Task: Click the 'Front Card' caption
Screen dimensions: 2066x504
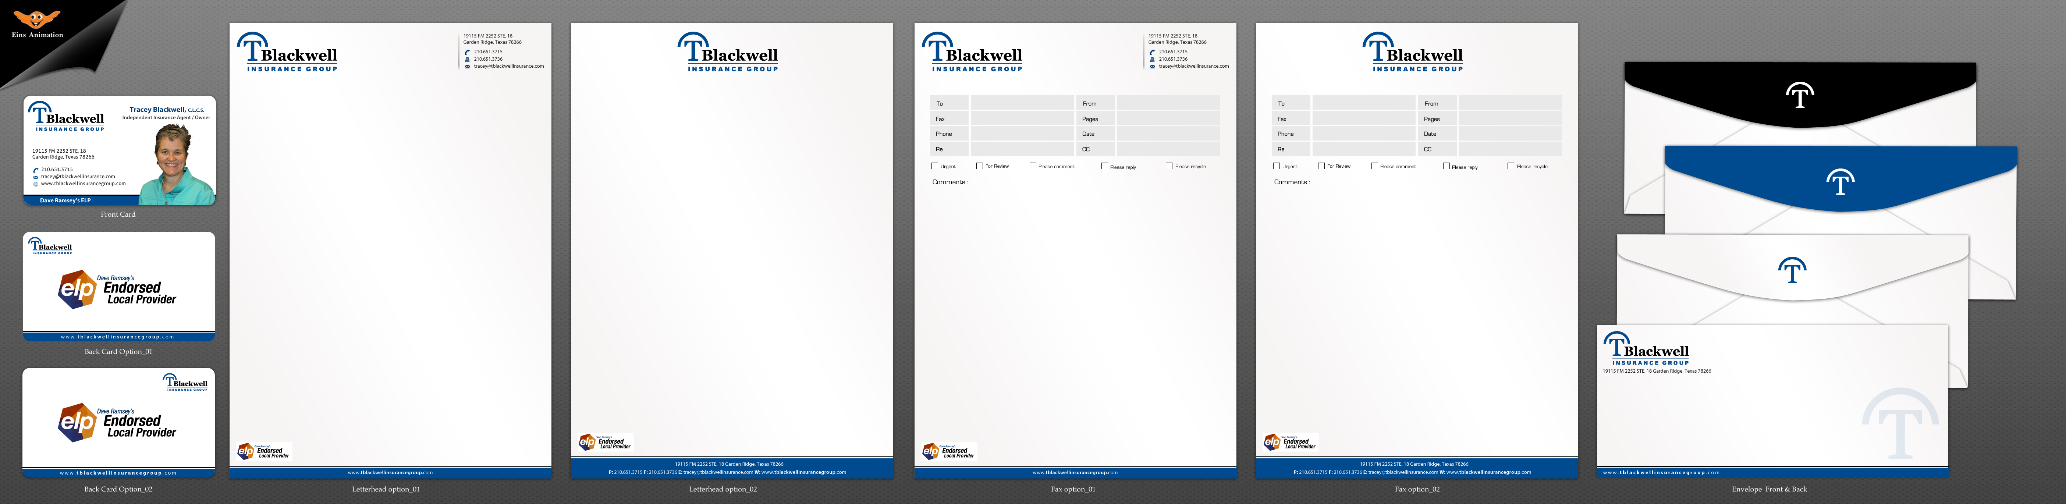Action: click(x=118, y=214)
